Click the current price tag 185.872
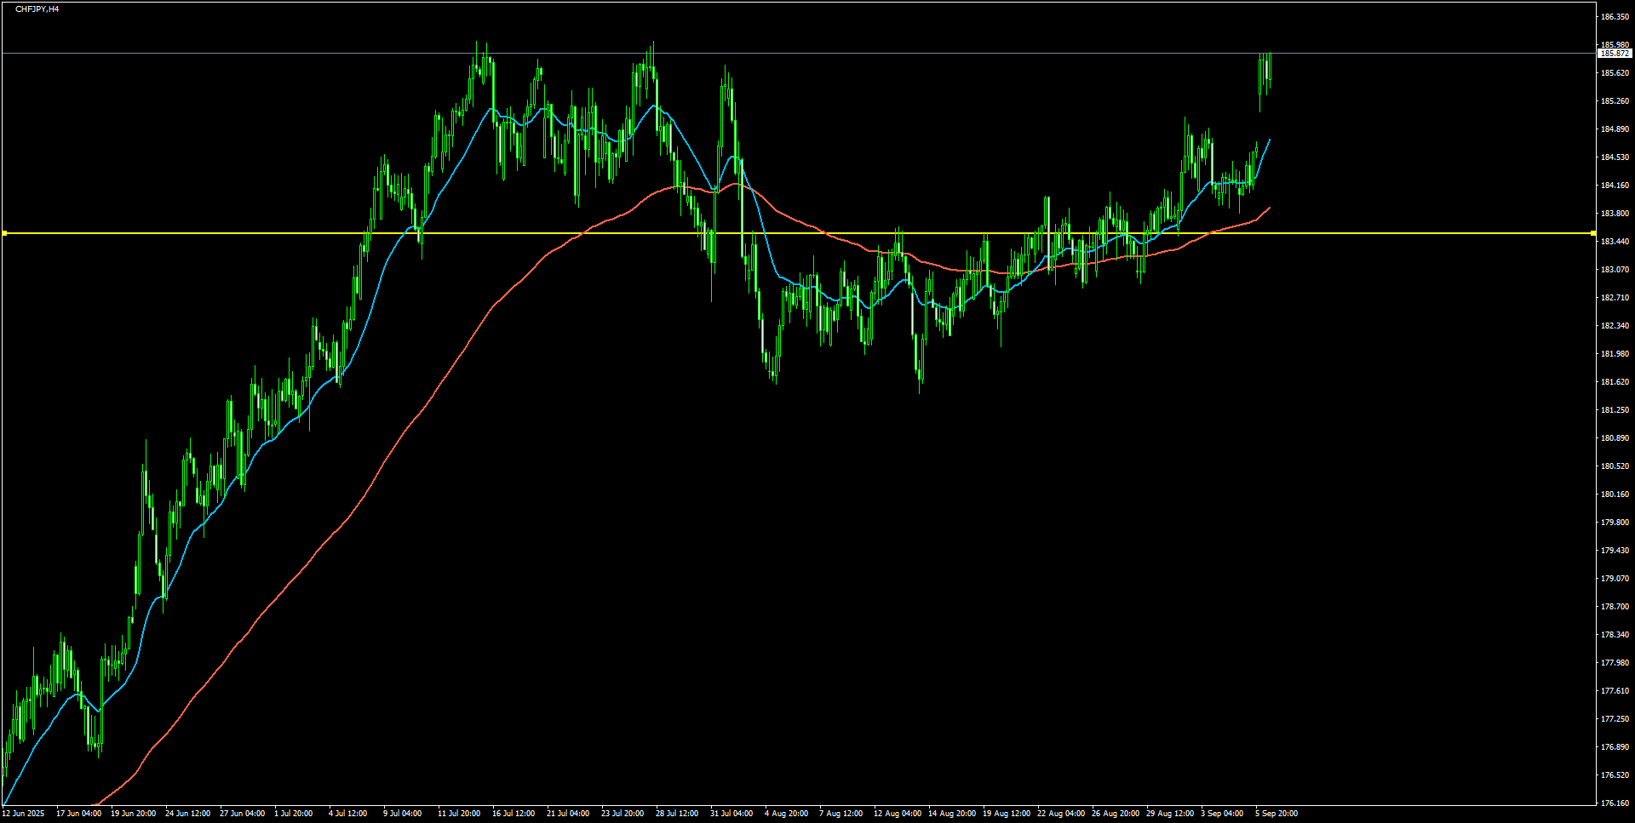 (x=1614, y=54)
